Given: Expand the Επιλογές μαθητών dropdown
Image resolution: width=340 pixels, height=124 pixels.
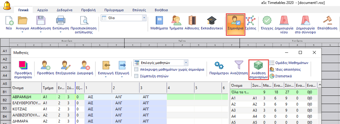Looking at the screenshot, I should click(186, 63).
